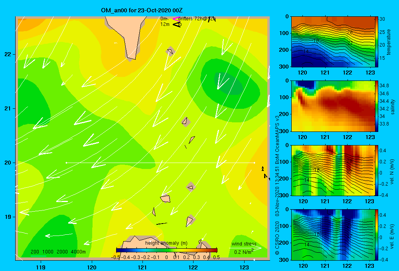Click the temperature color bar
Image resolution: width=399 pixels, height=271 pixels.
click(x=377, y=42)
